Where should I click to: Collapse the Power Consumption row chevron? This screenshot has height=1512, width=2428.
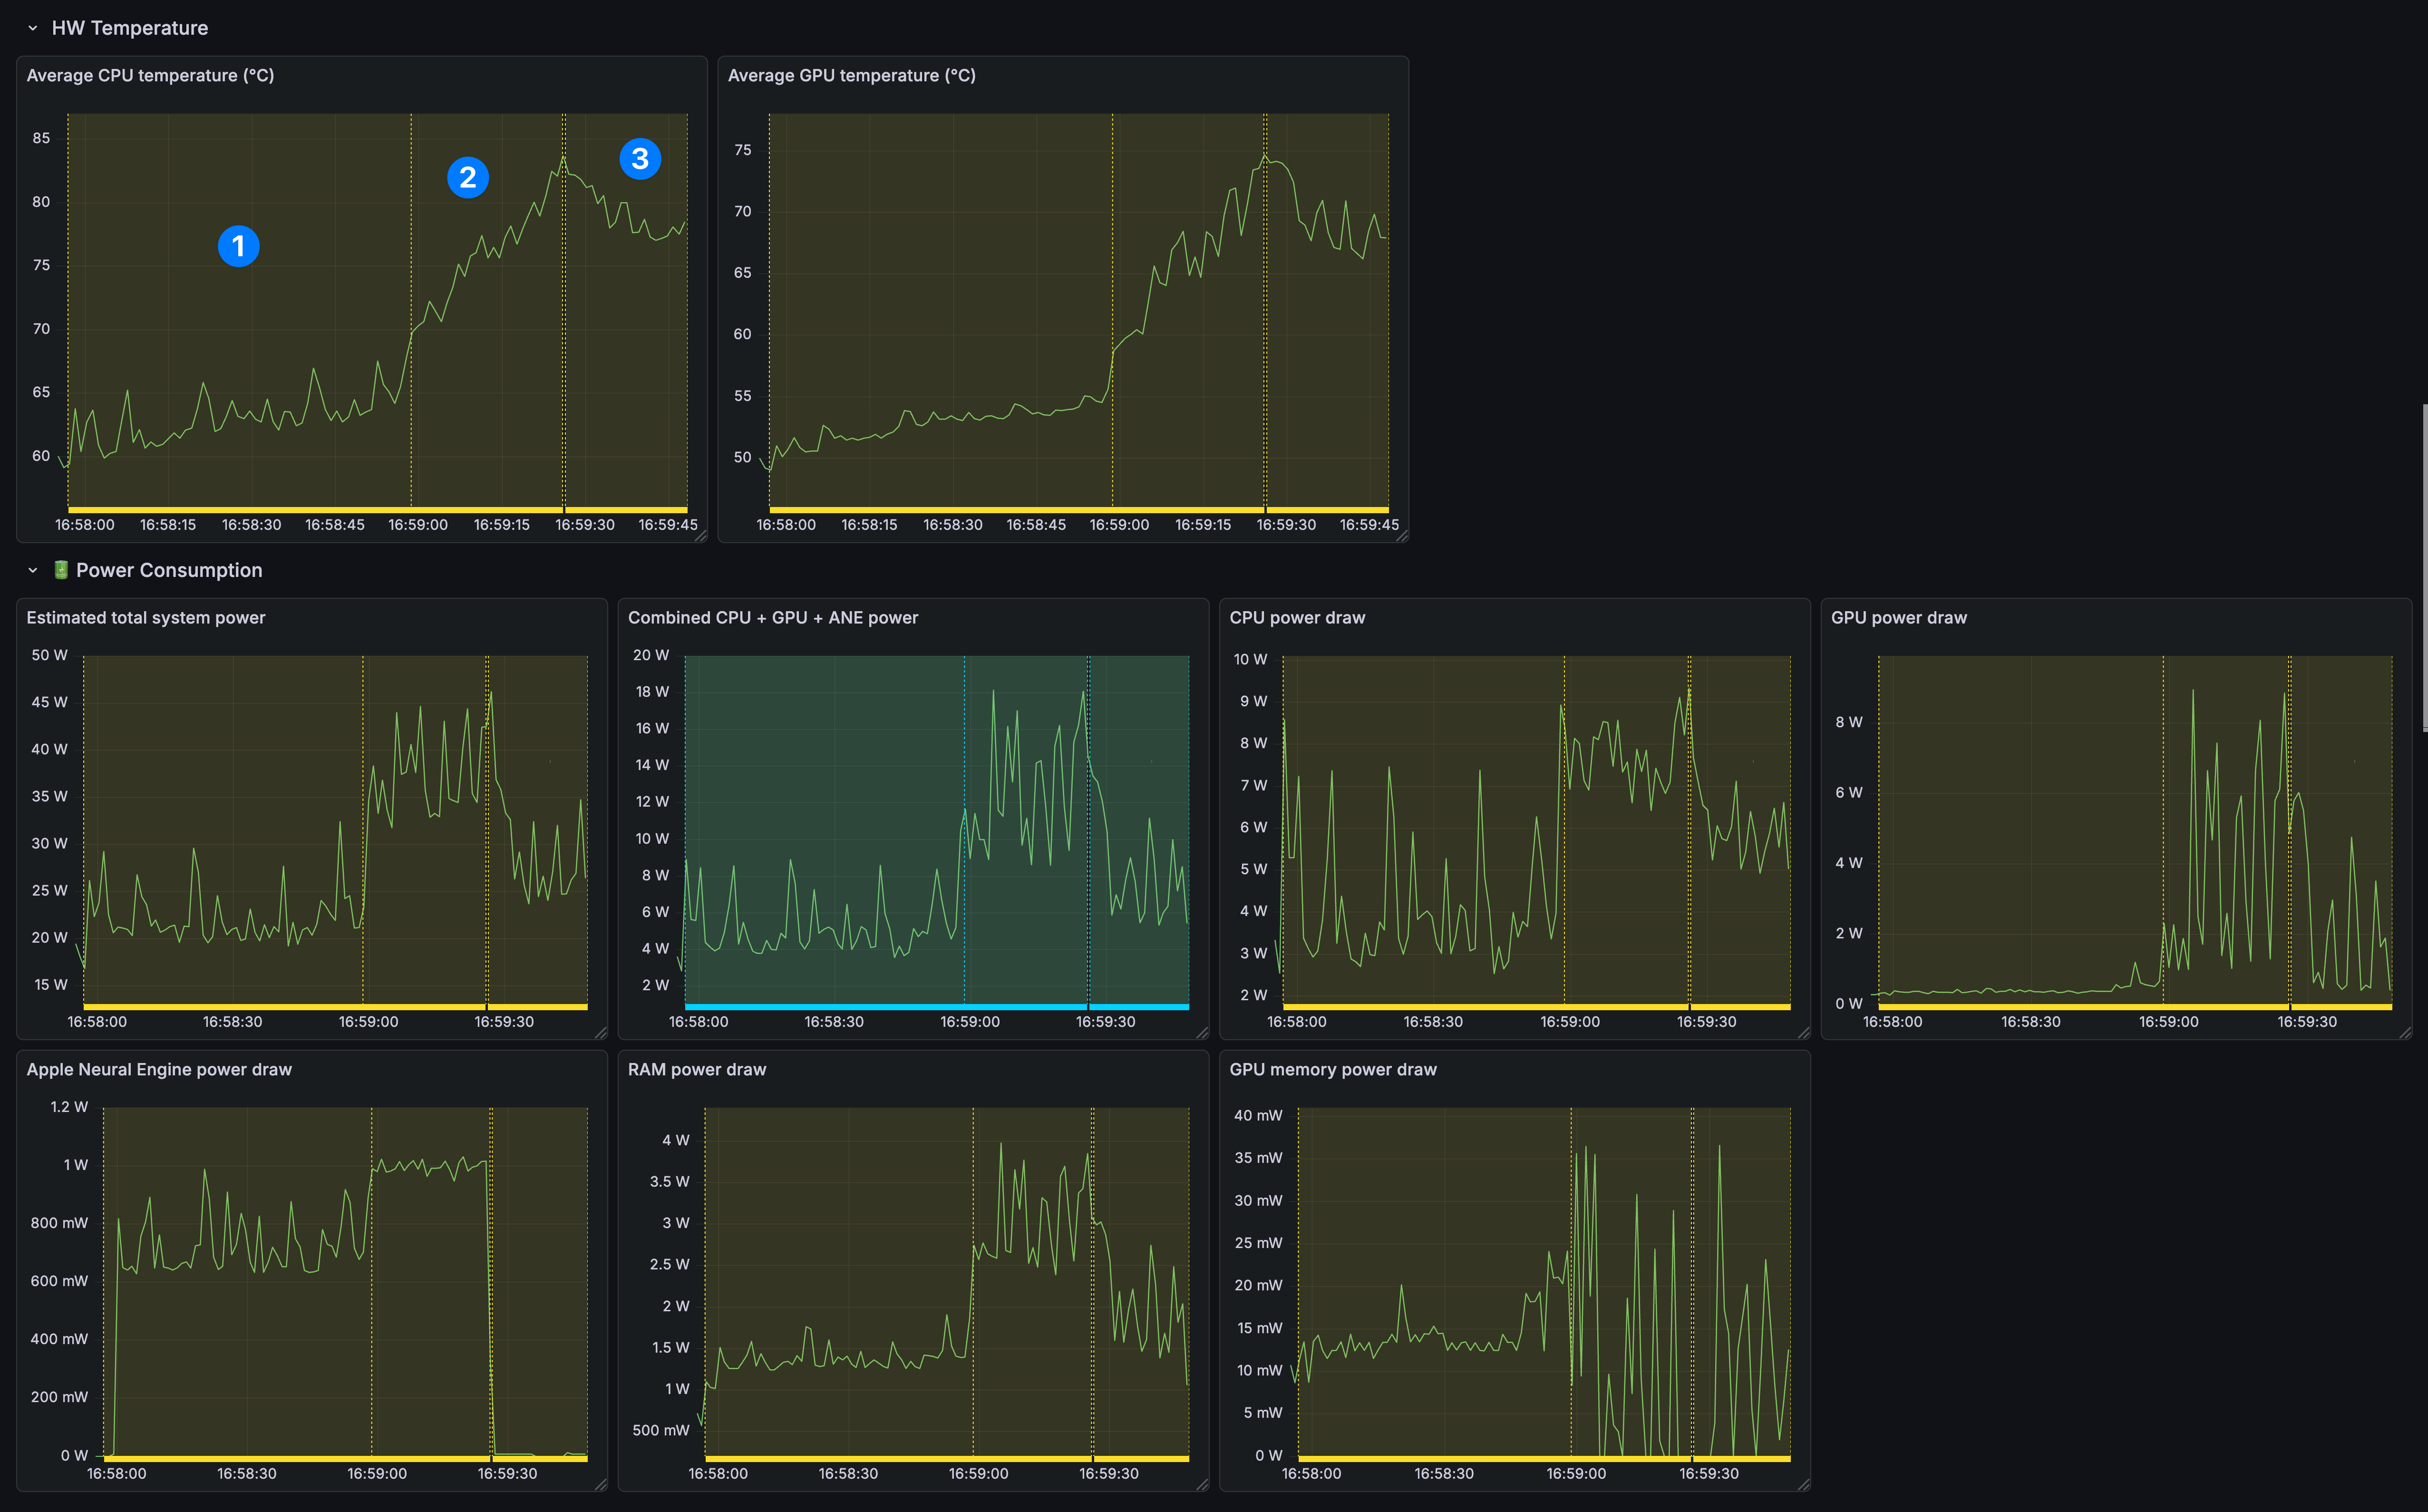tap(33, 570)
